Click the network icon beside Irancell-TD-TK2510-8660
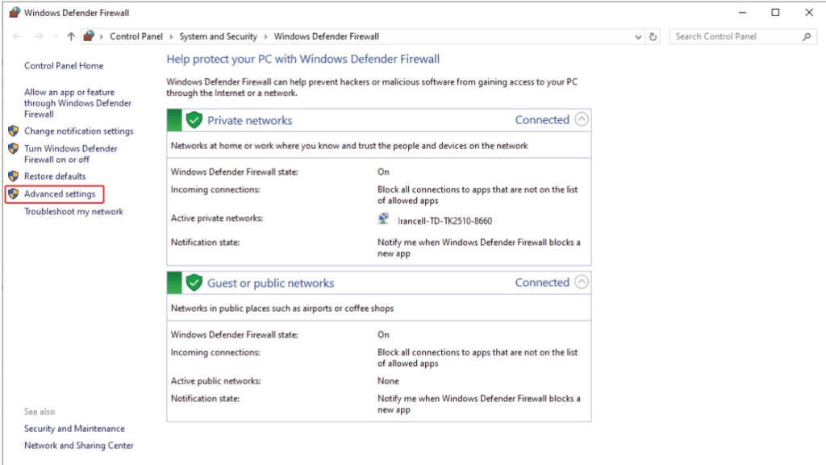The height and width of the screenshot is (465, 826). coord(382,216)
